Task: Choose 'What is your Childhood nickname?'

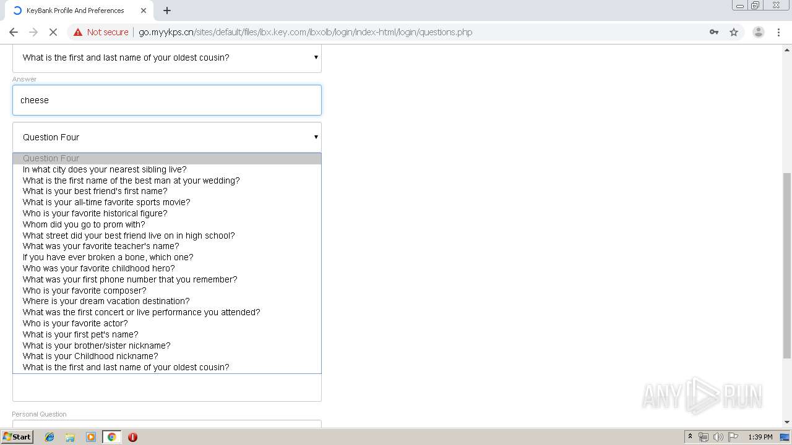Action: point(167,356)
